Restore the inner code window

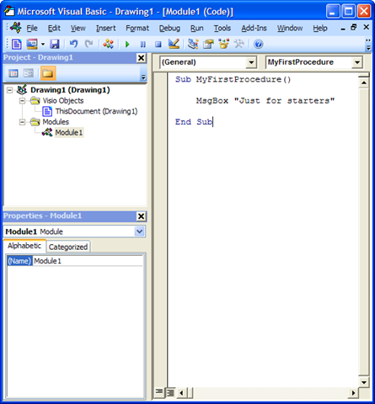353,28
